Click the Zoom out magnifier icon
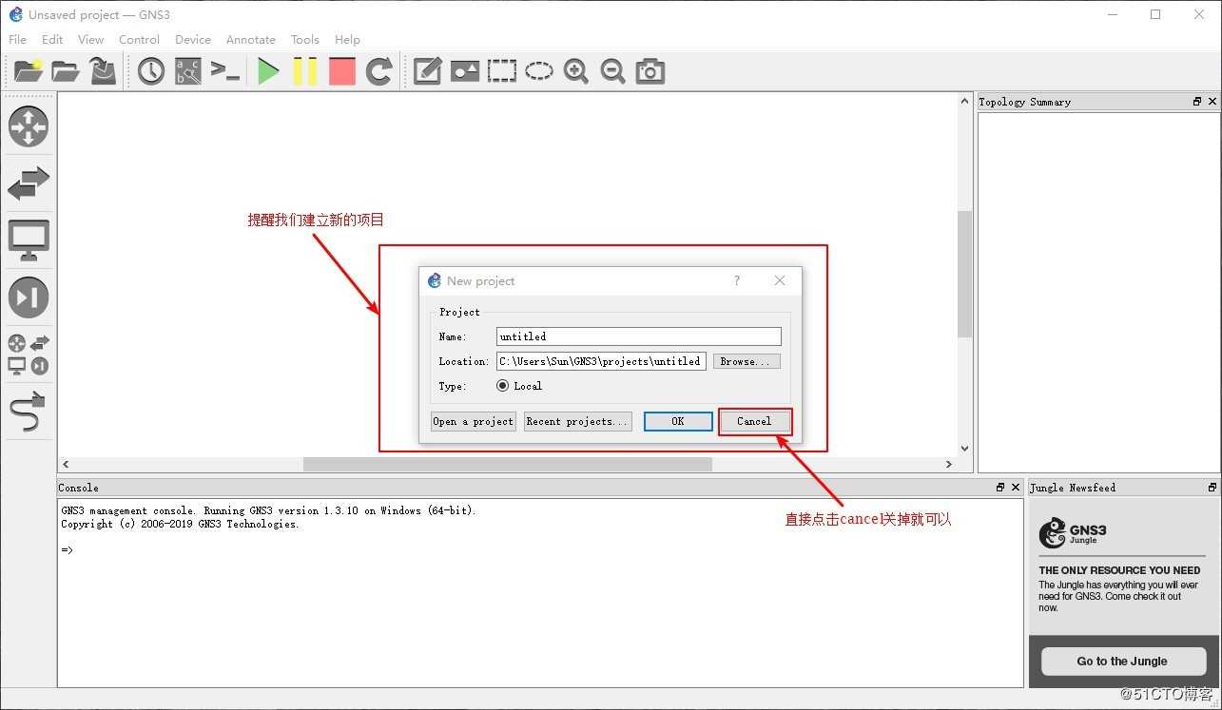The image size is (1222, 710). tap(612, 71)
